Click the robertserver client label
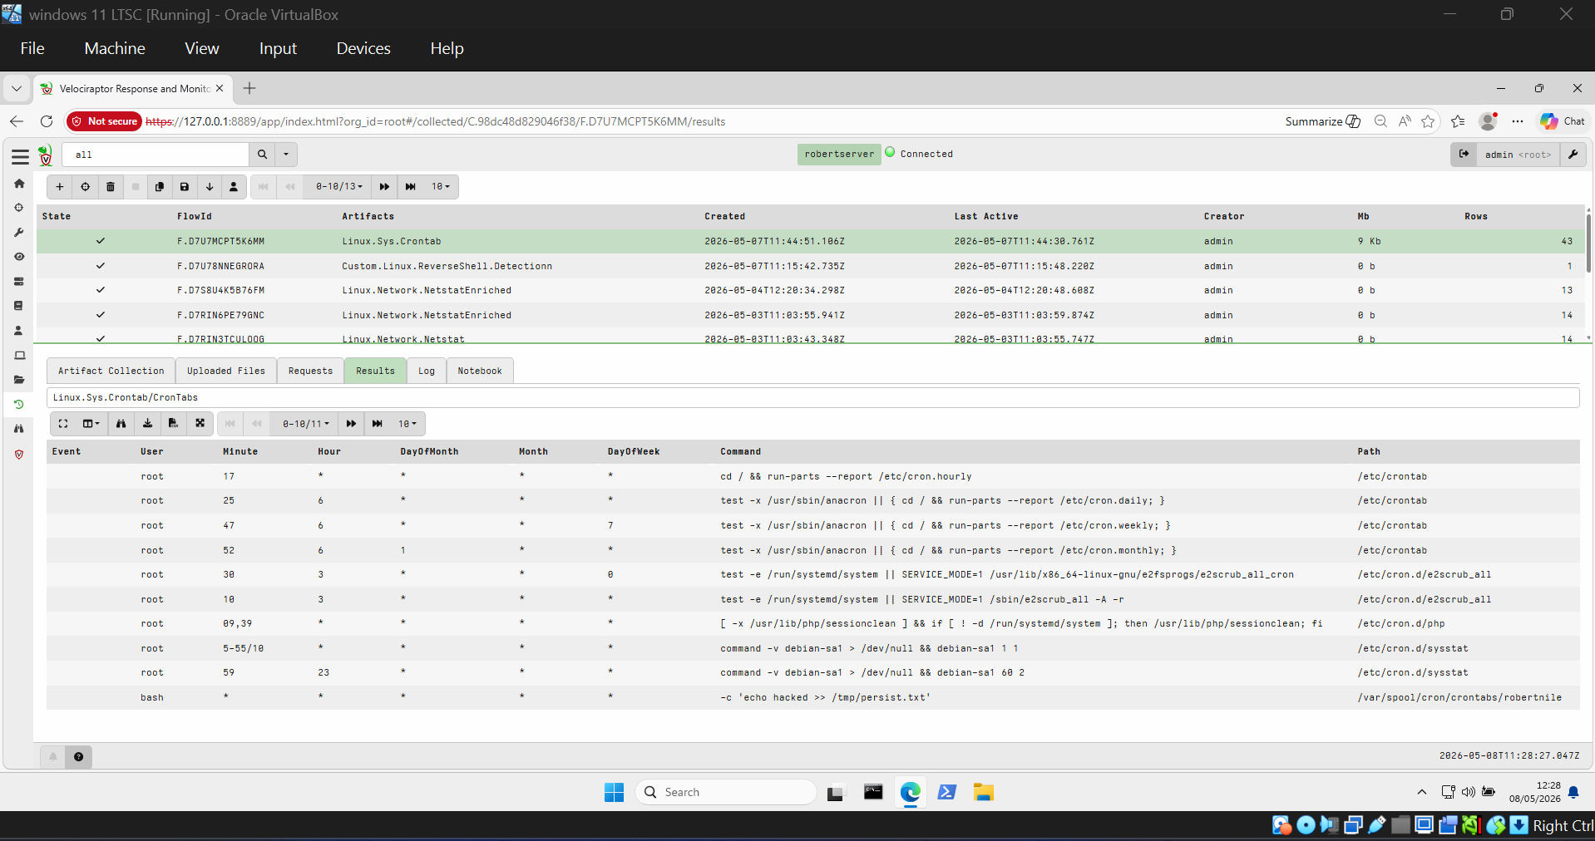1595x841 pixels. tap(839, 155)
